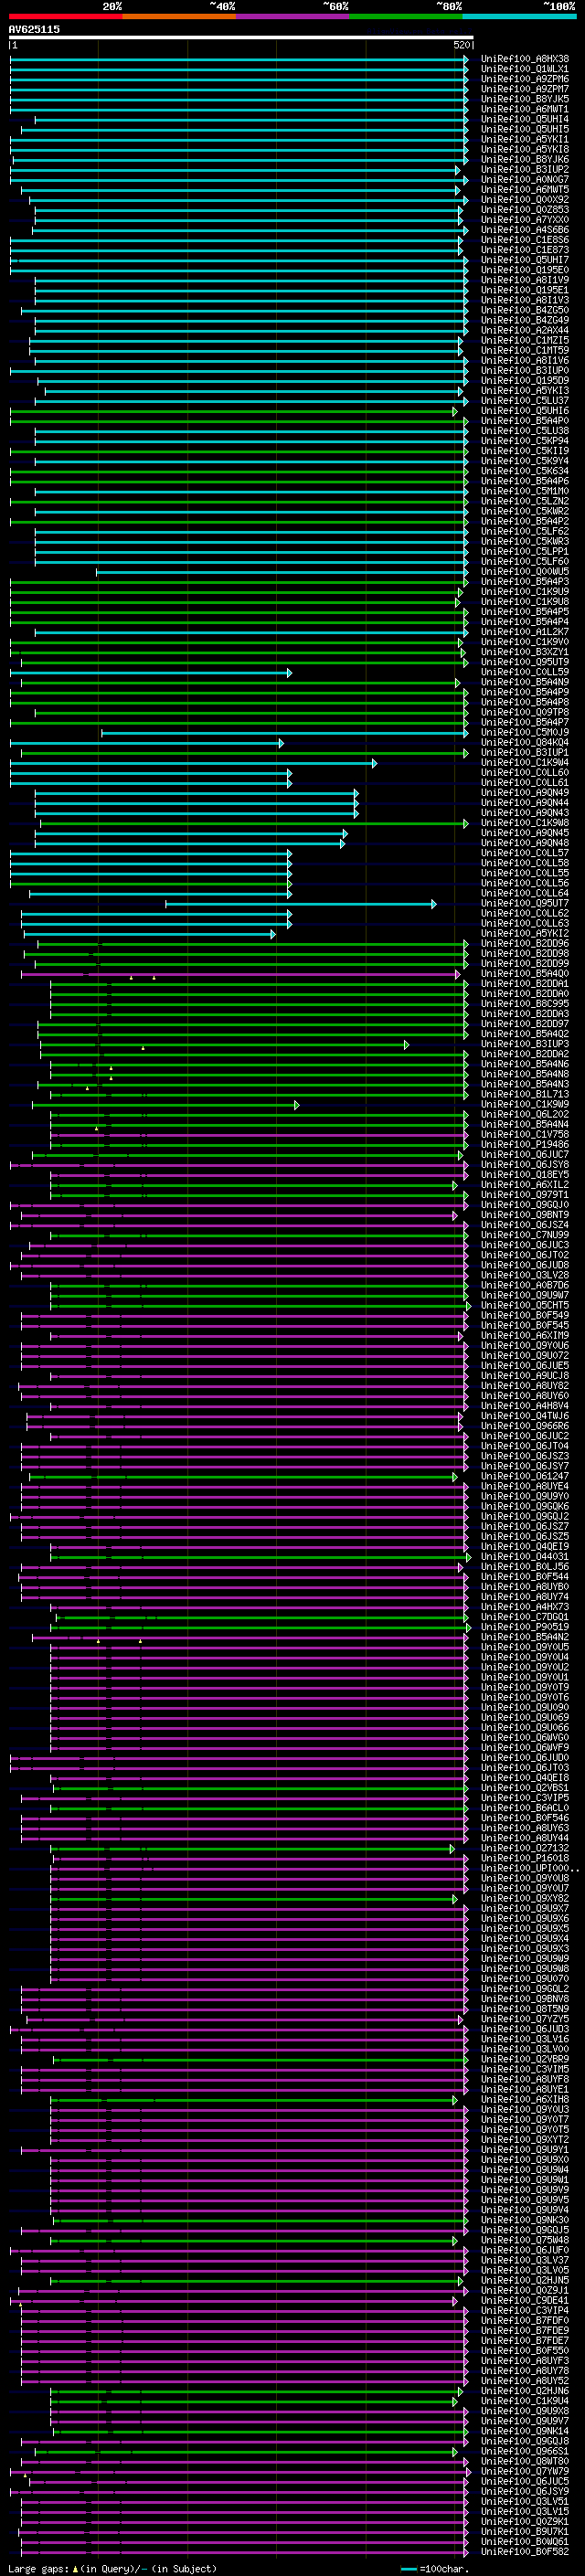Click hit label UniRef100_B4ZG50
This screenshot has height=2576, width=585.
pyautogui.click(x=525, y=310)
